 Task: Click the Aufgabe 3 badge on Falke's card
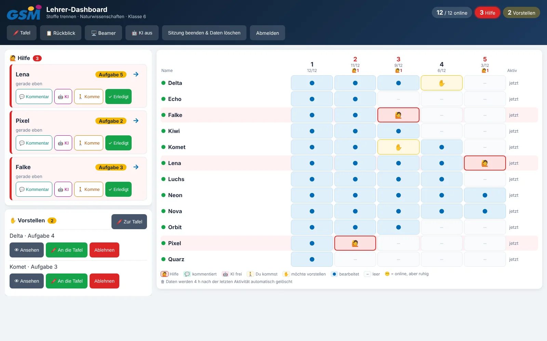[111, 167]
